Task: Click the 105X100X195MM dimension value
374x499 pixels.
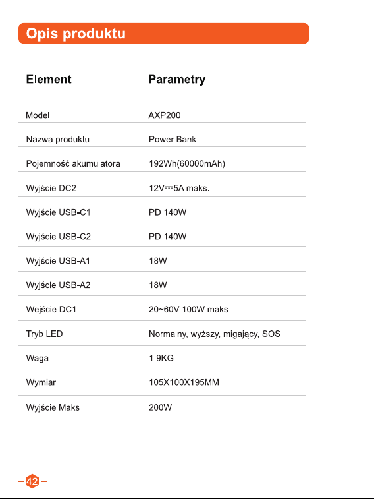Action: coord(184,382)
